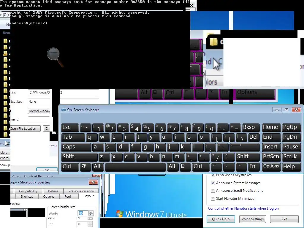304x228 pixels.
Task: Enable Announce Scroll Notifications checkbox
Action: pyautogui.click(x=213, y=191)
